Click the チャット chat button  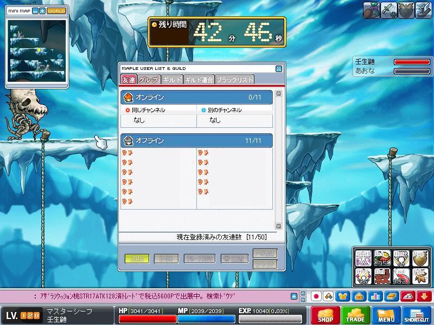[265, 264]
